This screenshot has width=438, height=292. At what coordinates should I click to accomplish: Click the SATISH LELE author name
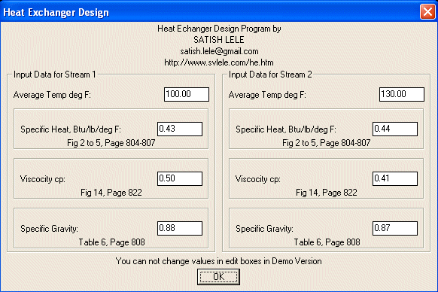pyautogui.click(x=219, y=40)
